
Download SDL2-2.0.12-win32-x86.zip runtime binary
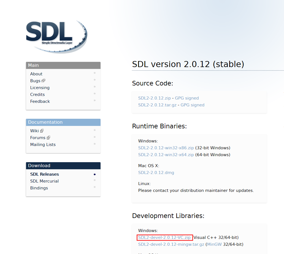tap(166, 148)
